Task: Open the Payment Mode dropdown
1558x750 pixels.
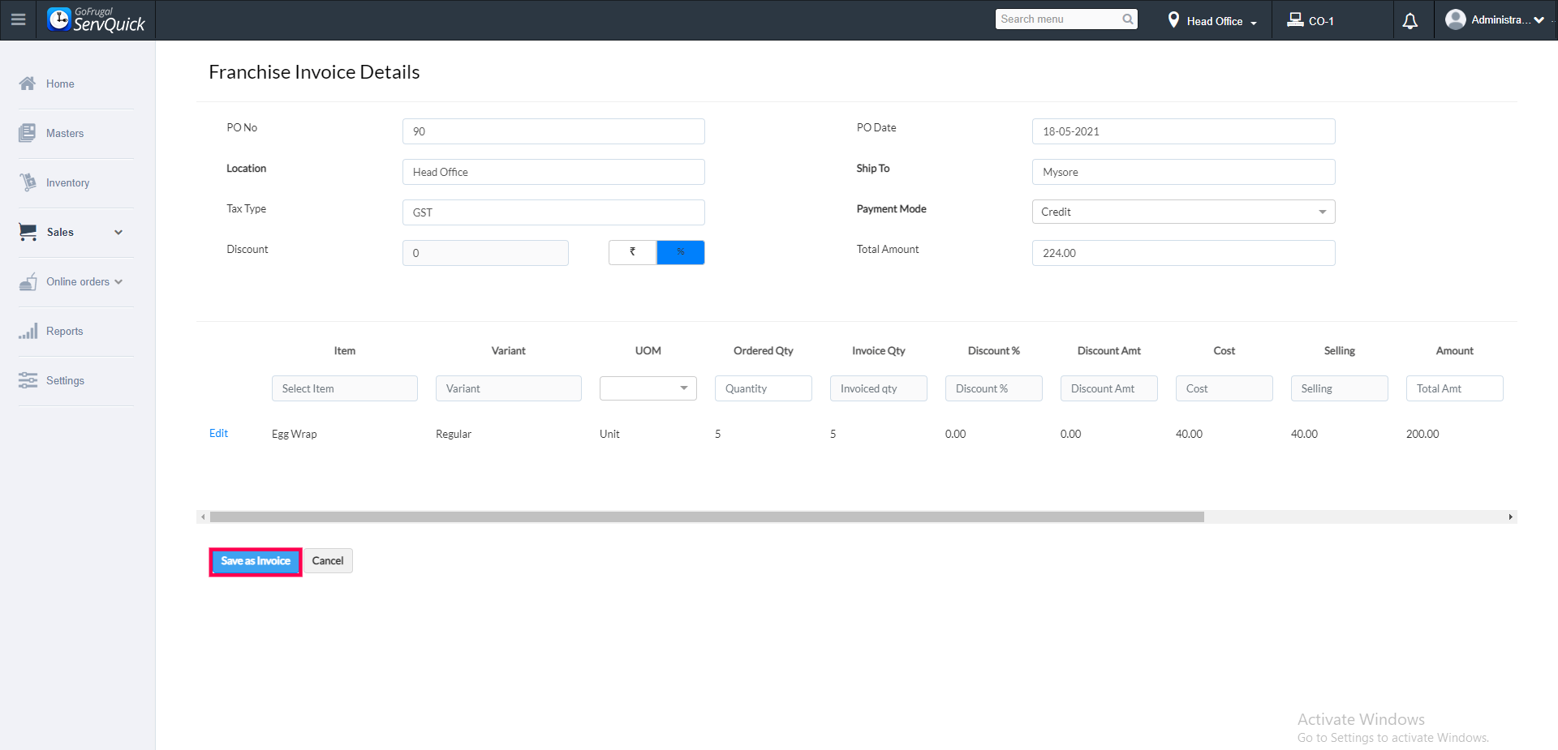Action: click(1183, 212)
